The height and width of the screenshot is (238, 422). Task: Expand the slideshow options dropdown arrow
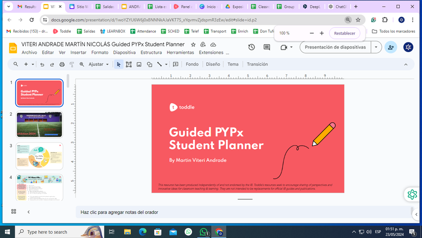click(x=376, y=47)
